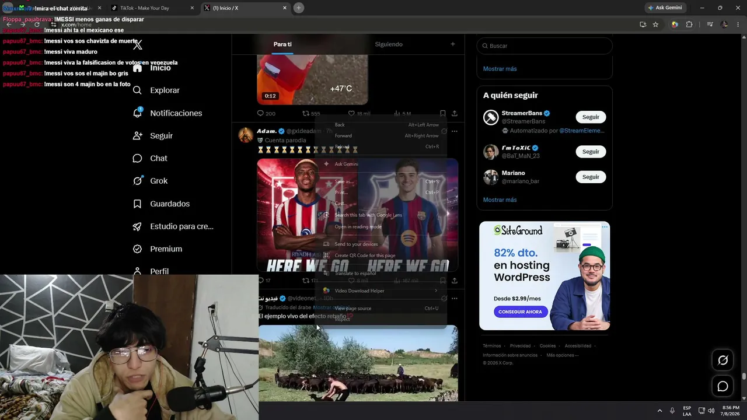Select Send to your devices
This screenshot has height=420, width=747.
381,244
